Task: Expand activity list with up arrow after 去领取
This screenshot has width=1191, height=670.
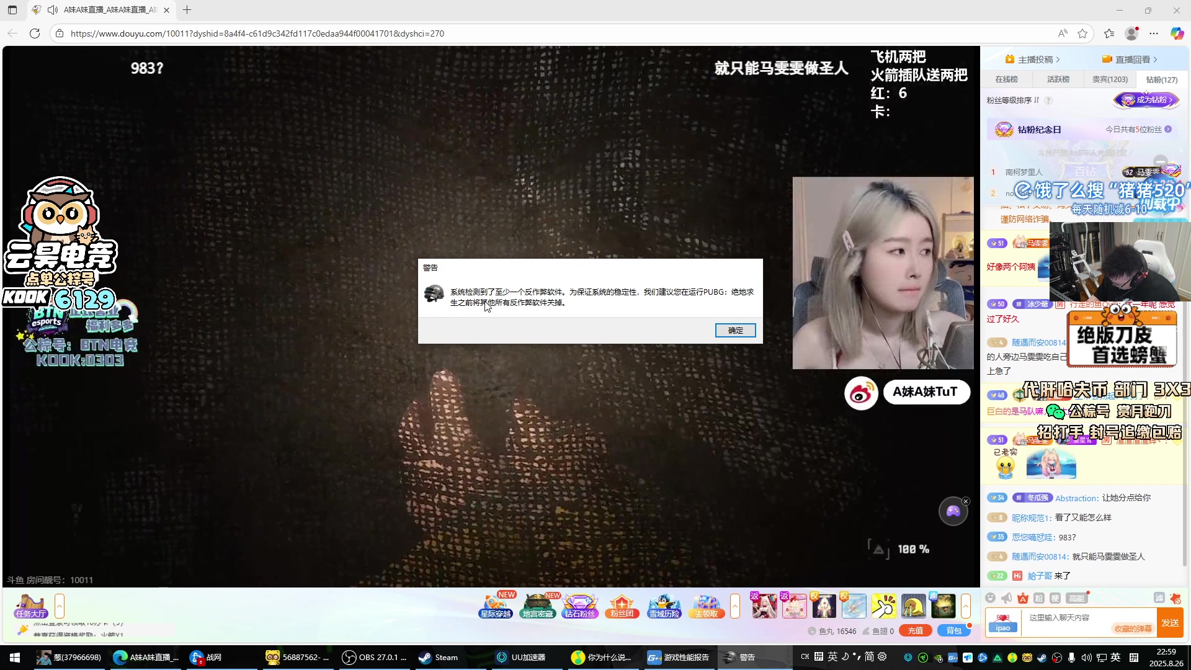Action: (735, 606)
